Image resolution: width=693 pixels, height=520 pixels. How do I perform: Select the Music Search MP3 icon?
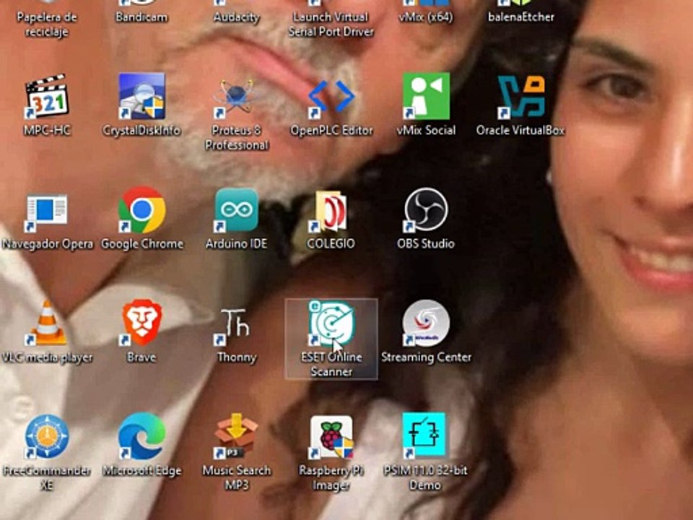coord(236,437)
